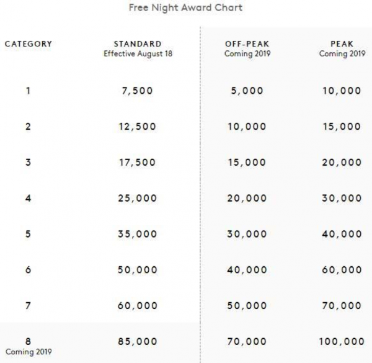The image size is (372, 363).
Task: Select the Category 8 row label
Action: click(x=28, y=341)
